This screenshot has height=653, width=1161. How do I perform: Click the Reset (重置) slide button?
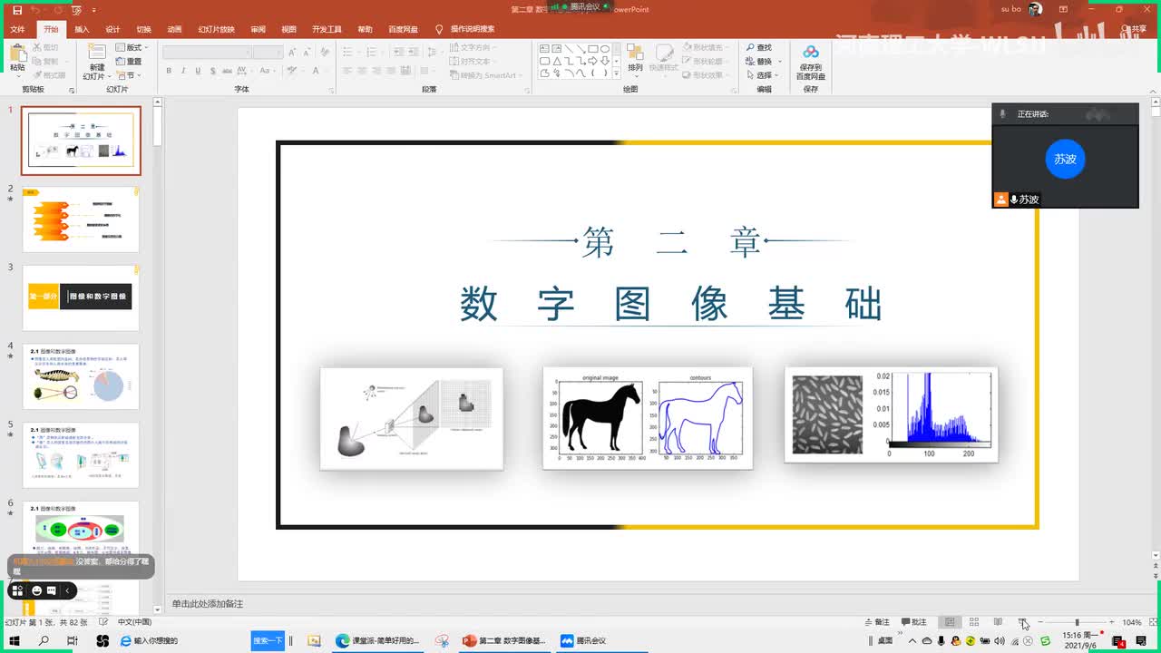coord(128,62)
